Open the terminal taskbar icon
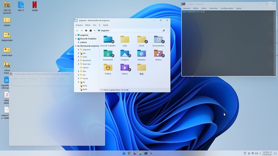The width and height of the screenshot is (278, 156). click(146, 153)
